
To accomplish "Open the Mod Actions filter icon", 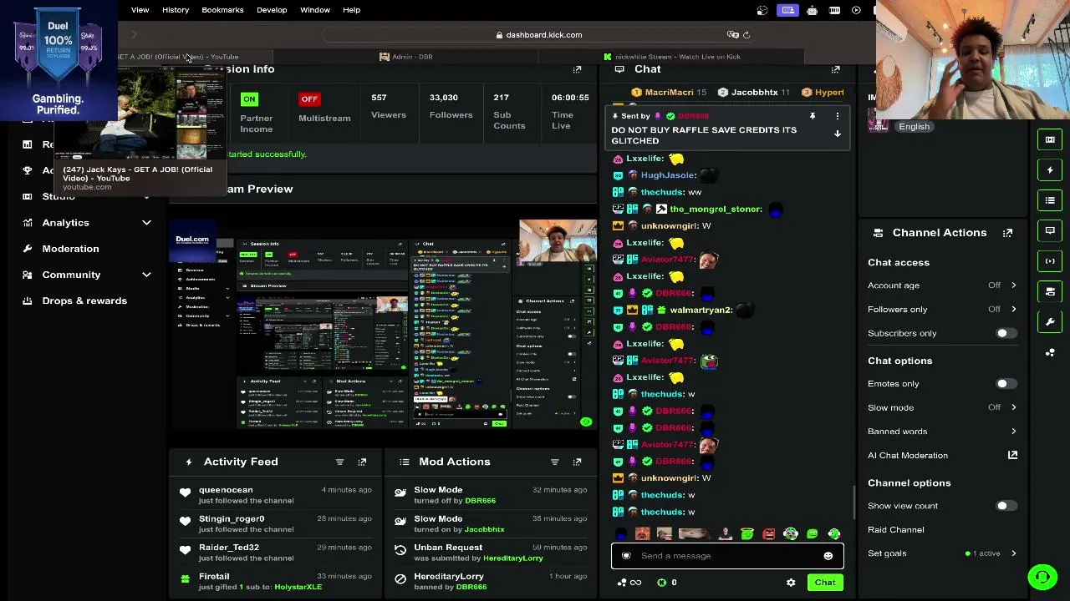I will pos(554,462).
